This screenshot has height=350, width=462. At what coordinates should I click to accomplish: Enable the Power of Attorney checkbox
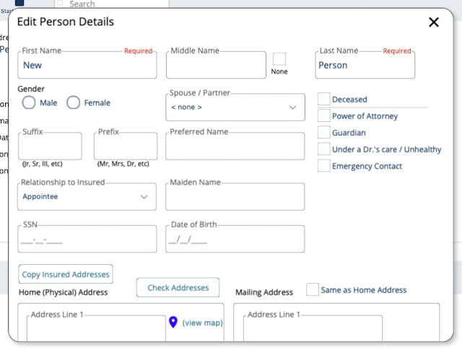click(x=324, y=115)
